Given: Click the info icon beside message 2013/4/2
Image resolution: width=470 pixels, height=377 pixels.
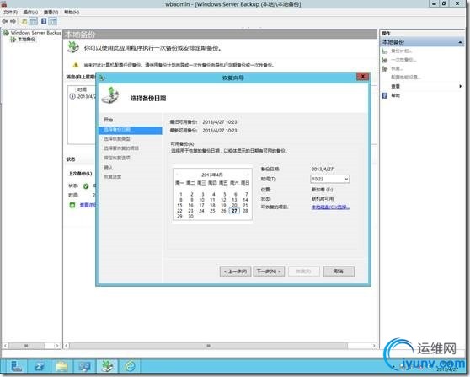Looking at the screenshot, I should pos(72,97).
